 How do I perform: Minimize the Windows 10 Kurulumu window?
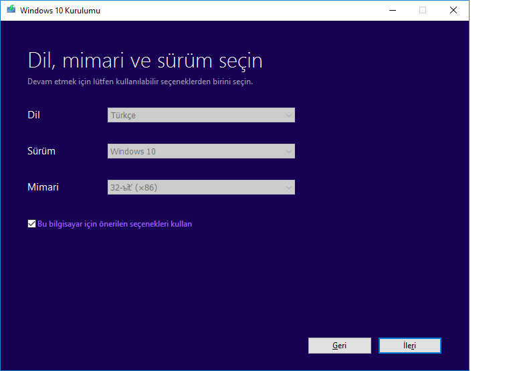pos(393,11)
